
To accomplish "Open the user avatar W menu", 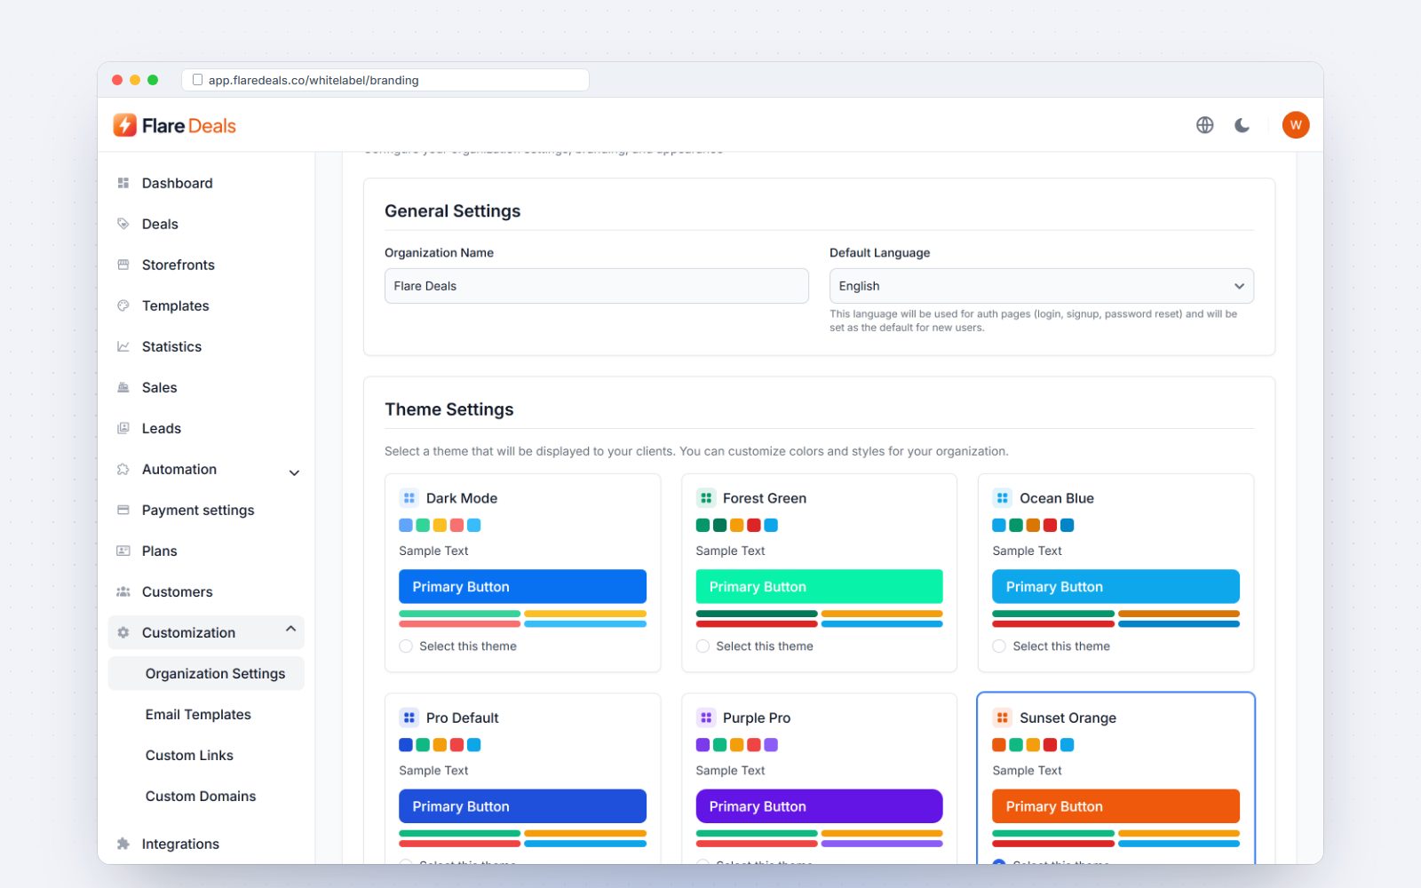I will [1296, 125].
